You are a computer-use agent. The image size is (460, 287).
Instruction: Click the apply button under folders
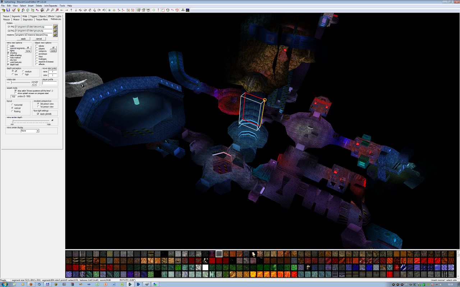[23, 39]
